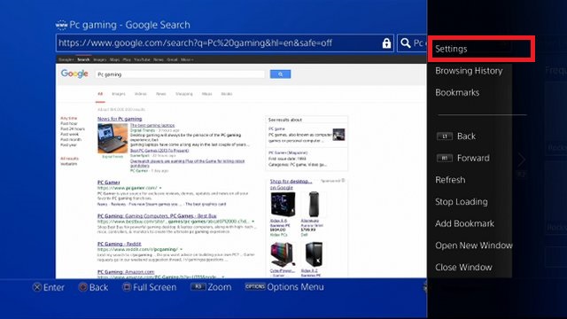
Task: Filter results by Past hour
Action: coord(69,124)
